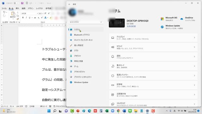Apply subscript formatting in Word
This screenshot has height=114, width=202.
[39, 18]
